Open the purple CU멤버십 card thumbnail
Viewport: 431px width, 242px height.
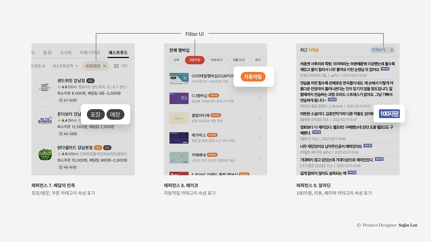click(179, 98)
